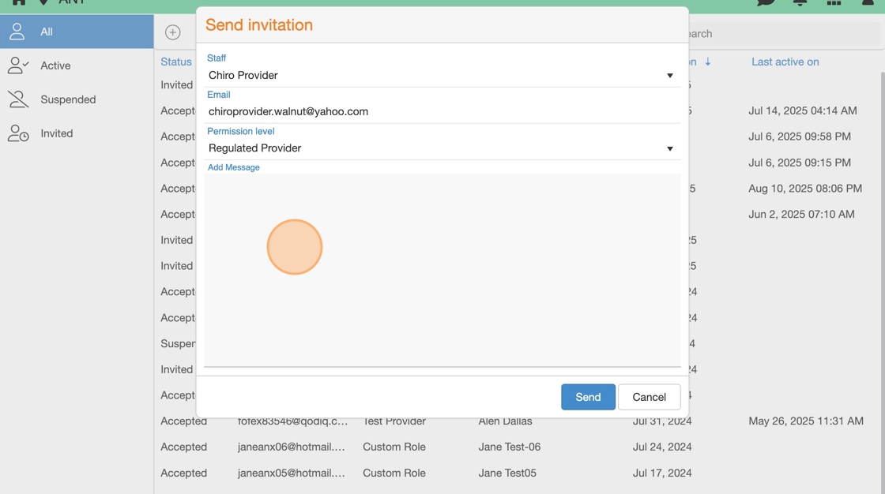Image resolution: width=885 pixels, height=494 pixels.
Task: Click the add invitation plus icon
Action: 173,32
